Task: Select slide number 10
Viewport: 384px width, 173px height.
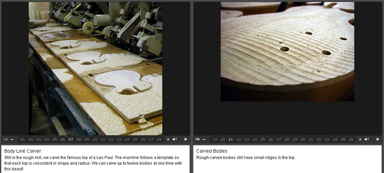Action: (95, 139)
